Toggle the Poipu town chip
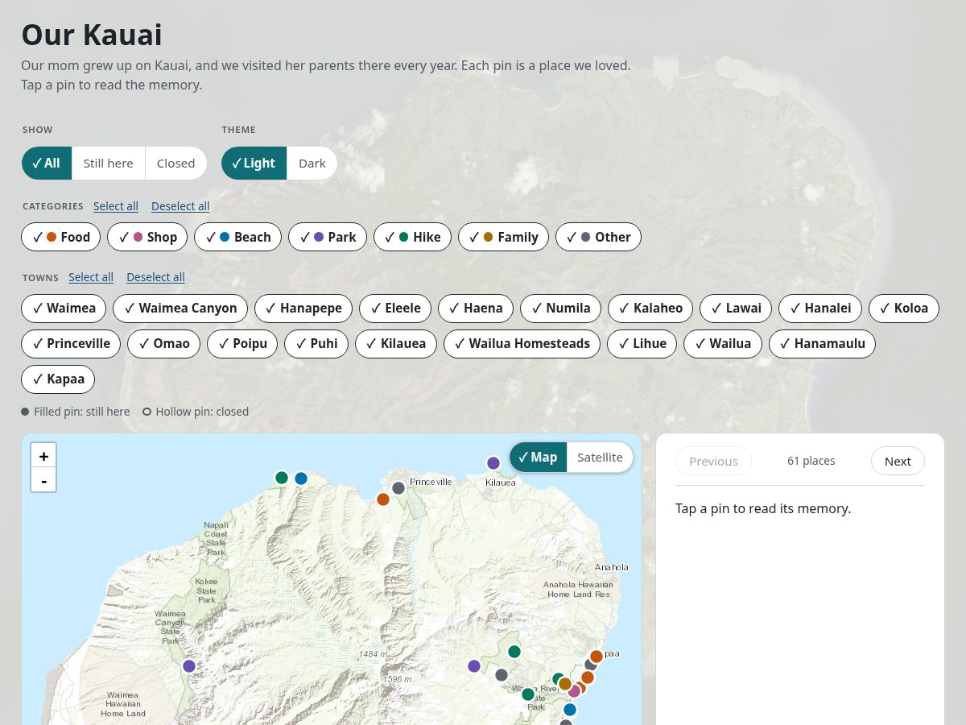 click(242, 343)
